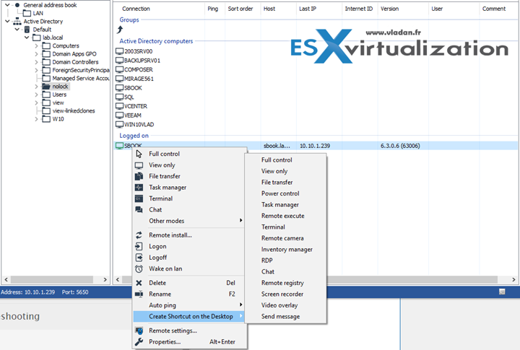The height and width of the screenshot is (350, 520).
Task: Select Inventory manager in the submenu
Action: [287, 249]
